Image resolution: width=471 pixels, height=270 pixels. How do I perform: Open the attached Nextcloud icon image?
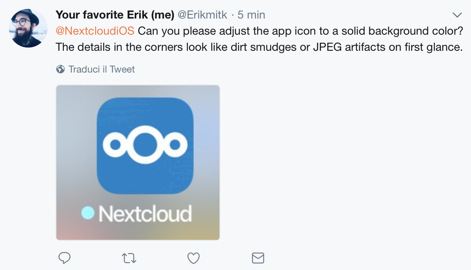point(138,162)
